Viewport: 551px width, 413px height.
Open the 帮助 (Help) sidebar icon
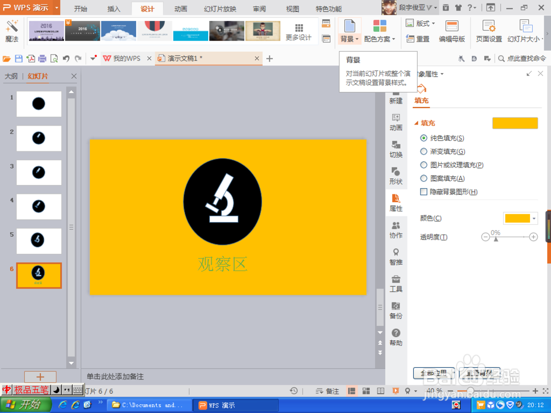pyautogui.click(x=396, y=337)
